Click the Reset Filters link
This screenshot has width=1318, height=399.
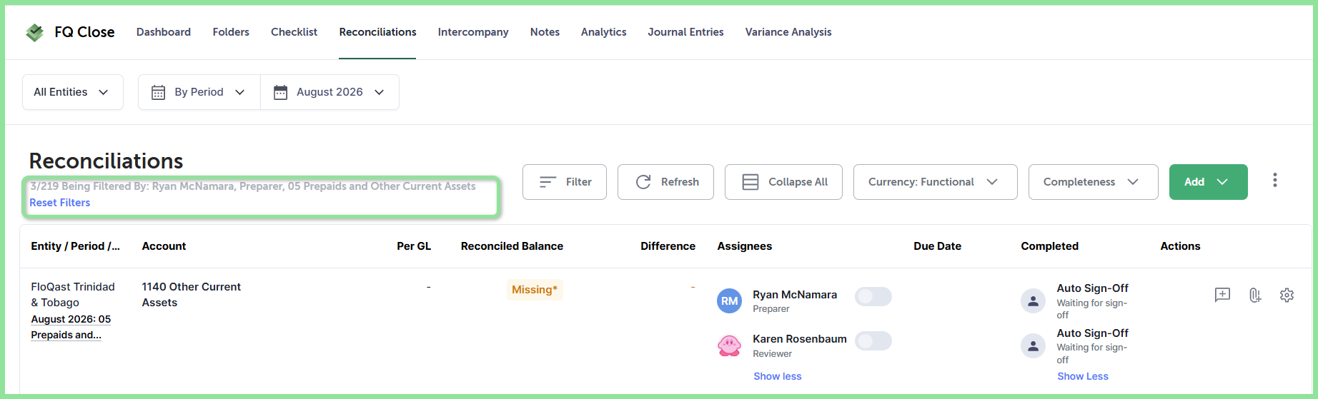(x=60, y=203)
